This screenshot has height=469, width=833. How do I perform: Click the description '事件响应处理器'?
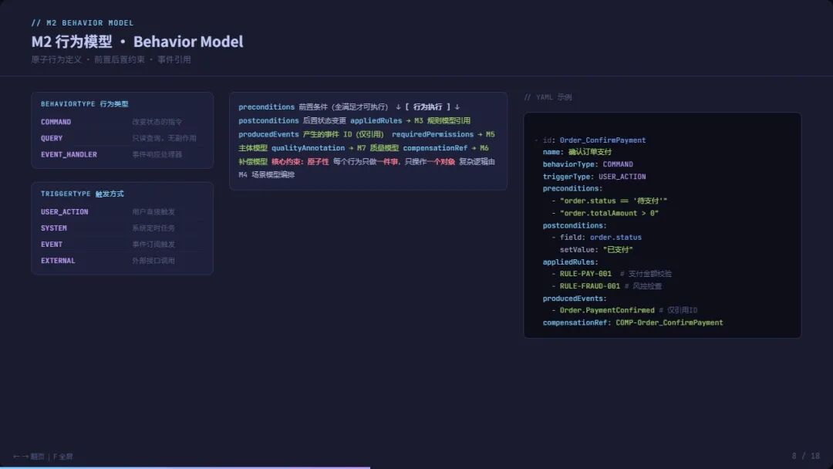point(157,154)
